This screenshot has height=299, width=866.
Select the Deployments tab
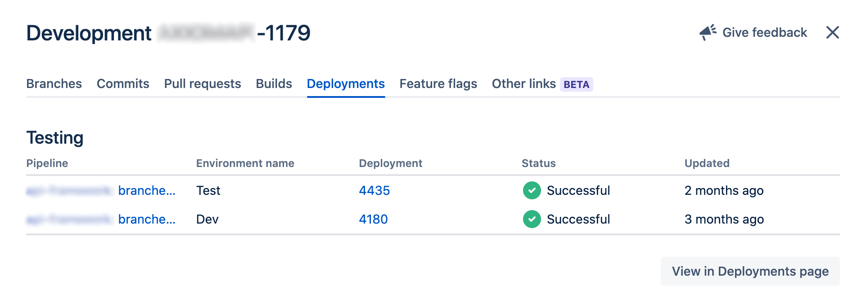tap(346, 84)
